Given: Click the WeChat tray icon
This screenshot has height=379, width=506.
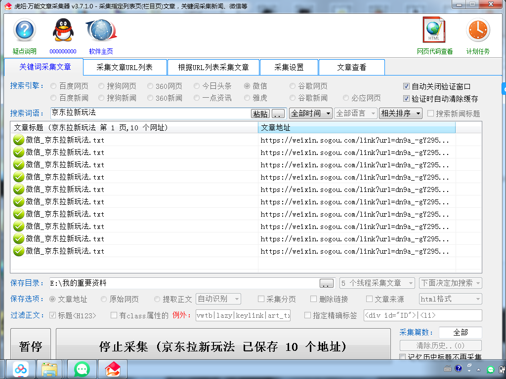Looking at the screenshot, I should (491, 369).
